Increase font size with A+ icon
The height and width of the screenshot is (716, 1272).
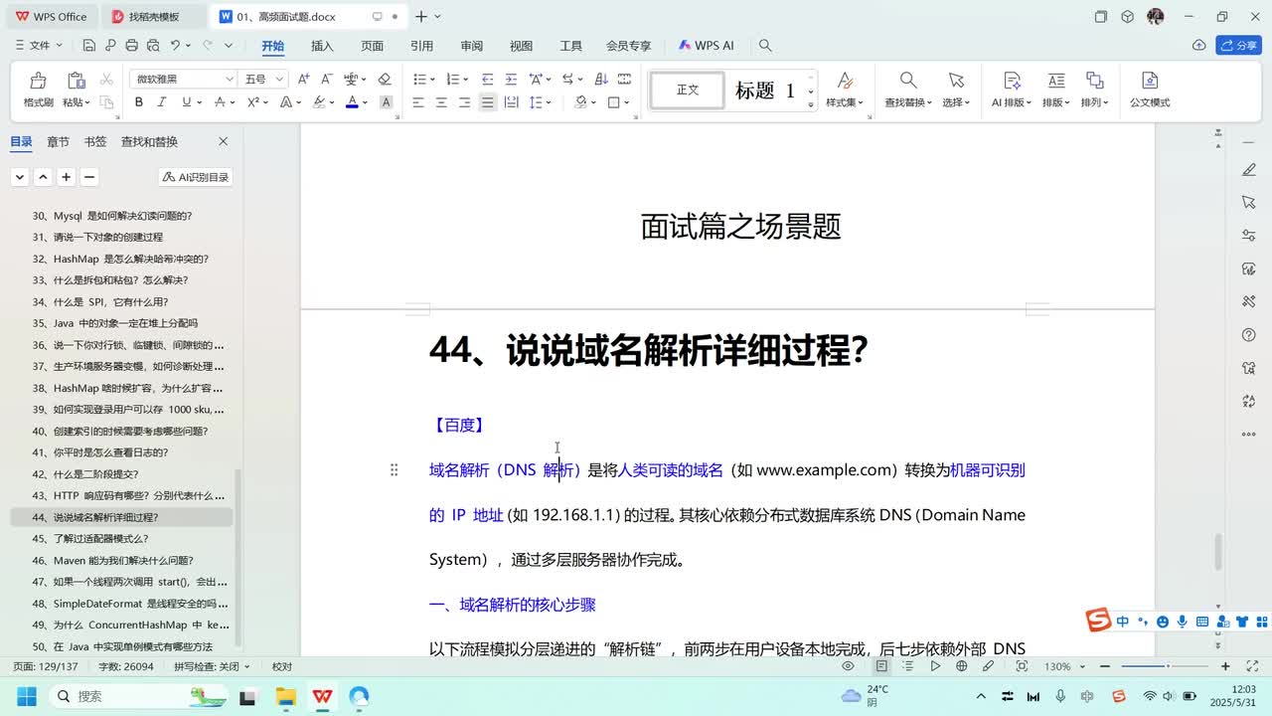point(303,79)
